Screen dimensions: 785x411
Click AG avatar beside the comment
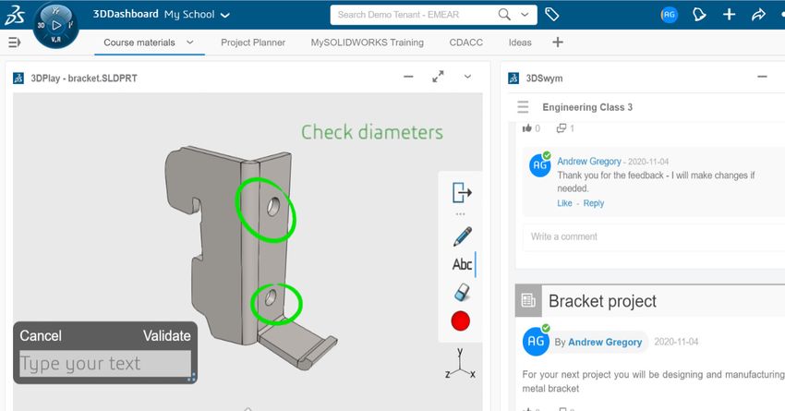click(540, 164)
